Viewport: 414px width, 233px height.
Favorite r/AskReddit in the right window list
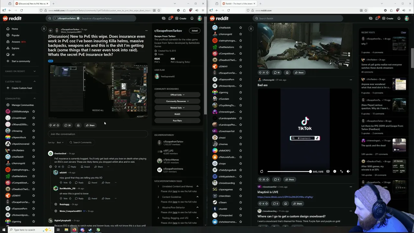240,28
